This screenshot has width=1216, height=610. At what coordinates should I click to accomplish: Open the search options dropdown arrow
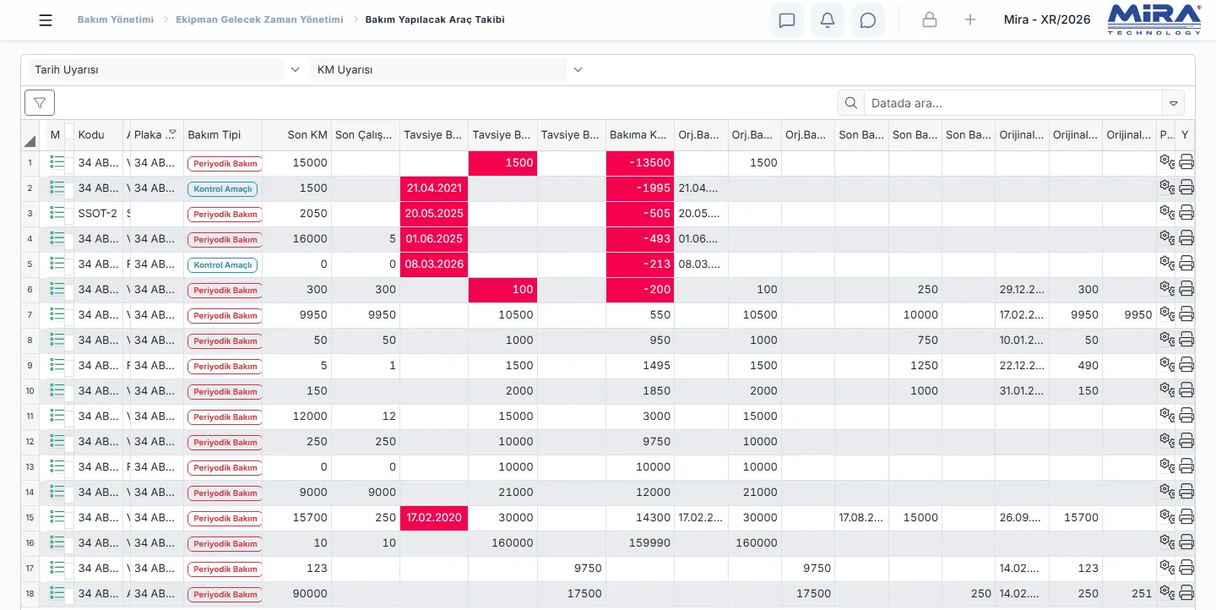click(1174, 103)
